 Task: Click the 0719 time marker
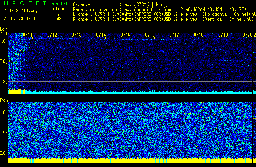(x=223, y=35)
